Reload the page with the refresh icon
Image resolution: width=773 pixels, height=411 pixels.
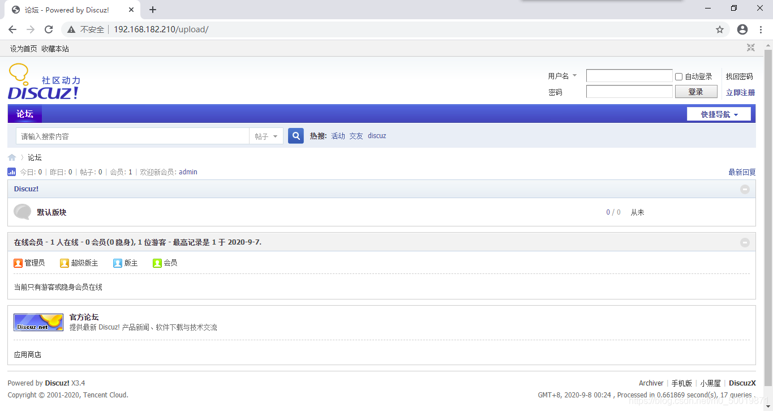tap(49, 29)
